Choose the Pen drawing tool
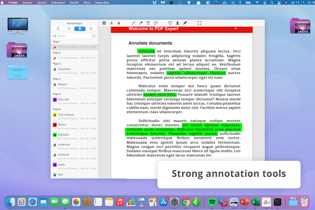This screenshot has width=315, height=210. pyautogui.click(x=133, y=23)
